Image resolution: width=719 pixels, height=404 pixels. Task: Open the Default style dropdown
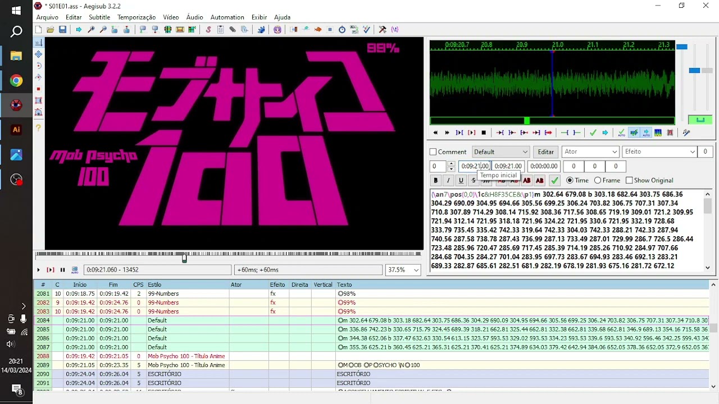[x=500, y=152]
